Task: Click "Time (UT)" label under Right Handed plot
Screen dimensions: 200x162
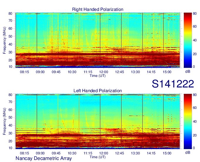Action: pyautogui.click(x=98, y=76)
